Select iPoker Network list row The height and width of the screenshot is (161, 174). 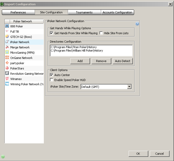[x=24, y=42]
